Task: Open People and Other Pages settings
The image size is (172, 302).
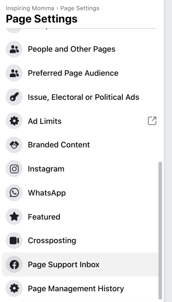Action: (81, 49)
